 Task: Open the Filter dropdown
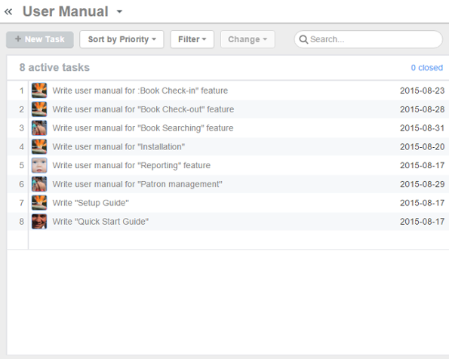point(192,39)
